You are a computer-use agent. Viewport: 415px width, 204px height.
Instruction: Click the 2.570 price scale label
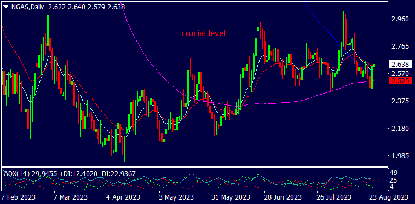pyautogui.click(x=401, y=73)
